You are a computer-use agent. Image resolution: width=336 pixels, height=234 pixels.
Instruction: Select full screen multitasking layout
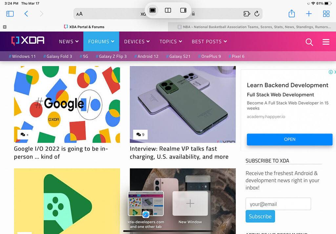[153, 10]
